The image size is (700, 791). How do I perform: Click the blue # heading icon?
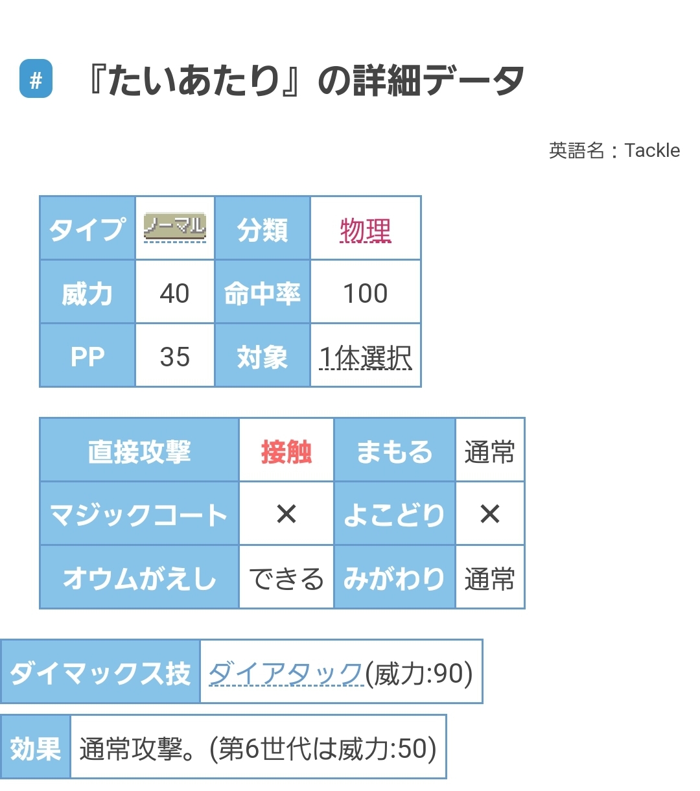[36, 79]
